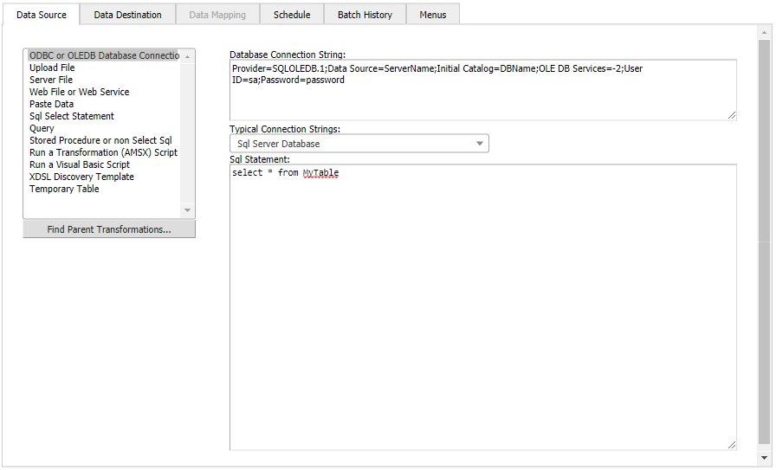776x470 pixels.
Task: Click Find Parent Transformations button
Action: coord(109,229)
